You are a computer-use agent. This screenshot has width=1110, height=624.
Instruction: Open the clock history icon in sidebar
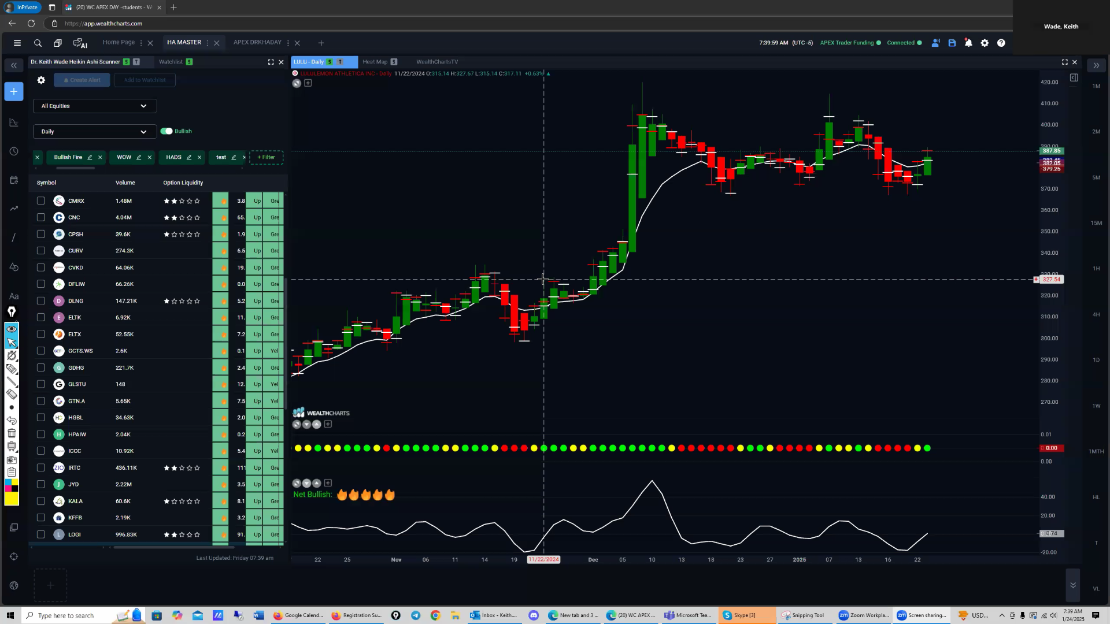[14, 151]
